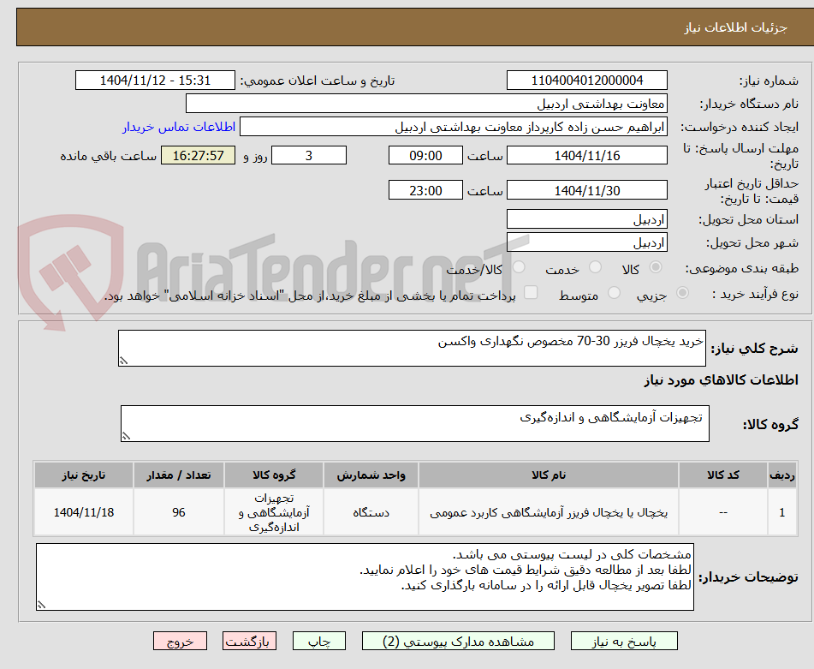Click the countdown timer 16:27:57 field
Screen dimensions: 814x669
[199, 155]
